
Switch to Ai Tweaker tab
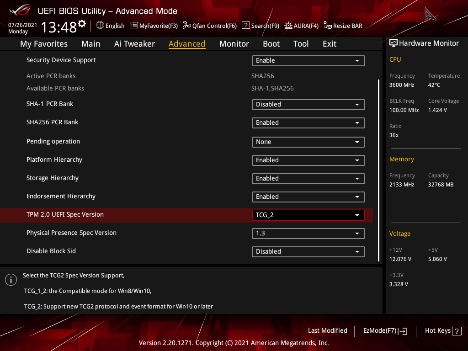[x=134, y=44]
